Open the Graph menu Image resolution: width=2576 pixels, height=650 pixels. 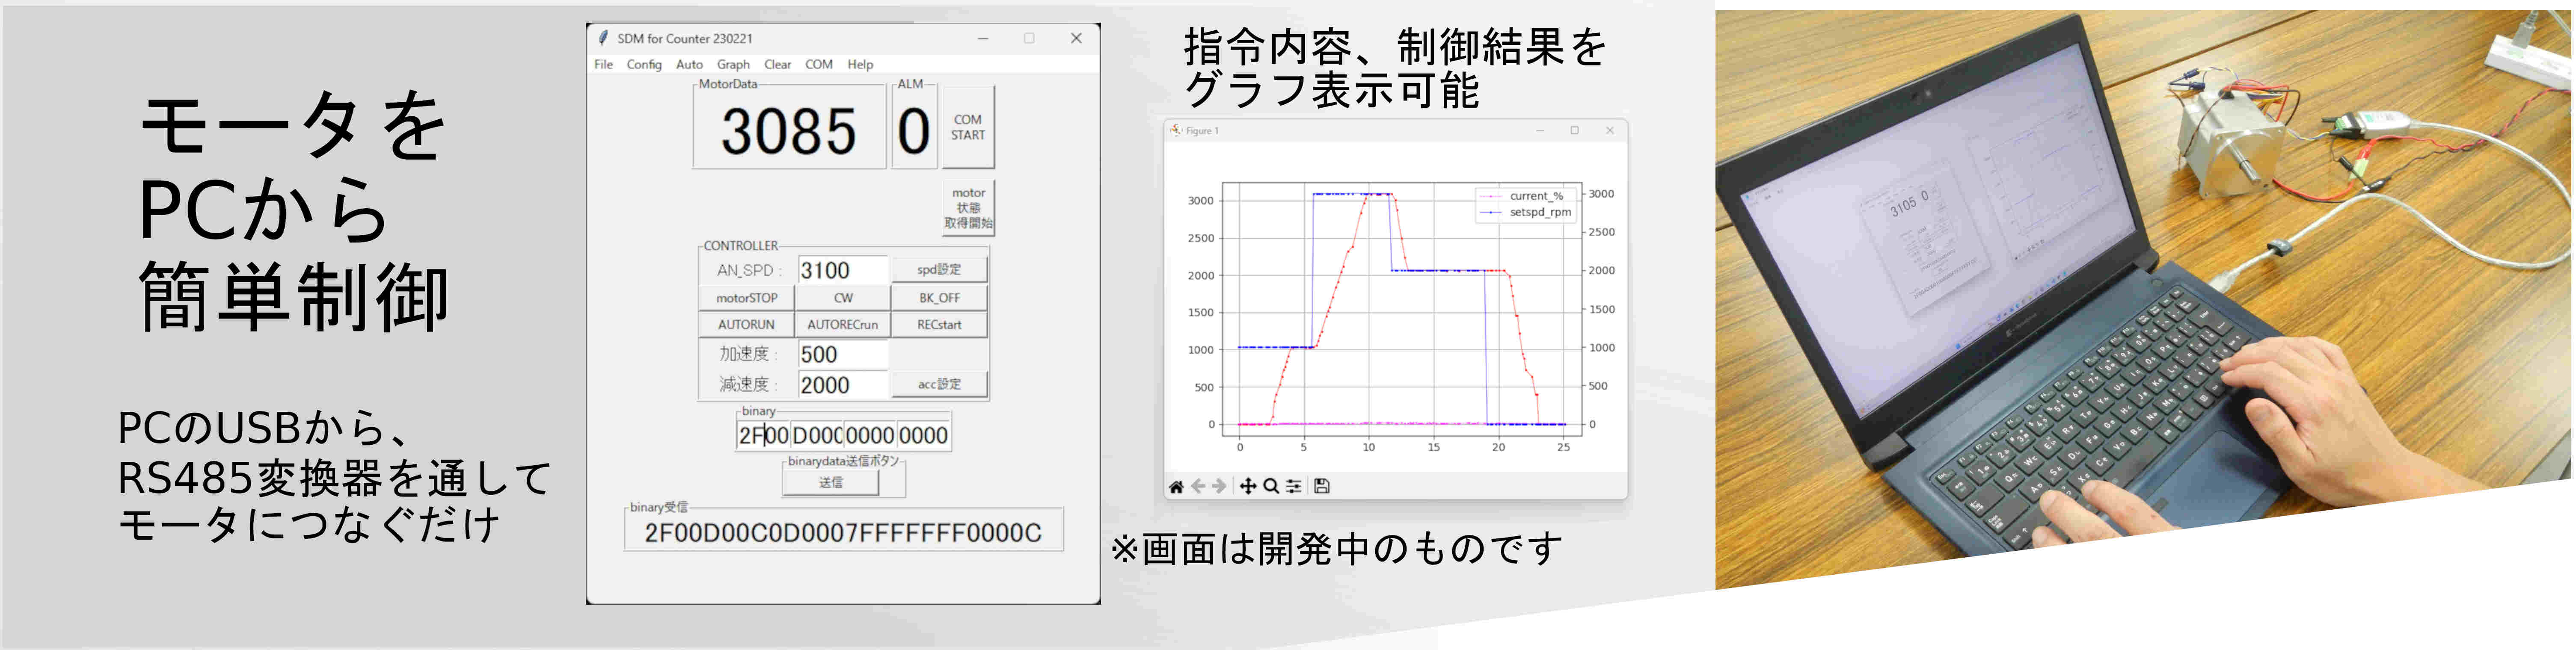click(733, 64)
